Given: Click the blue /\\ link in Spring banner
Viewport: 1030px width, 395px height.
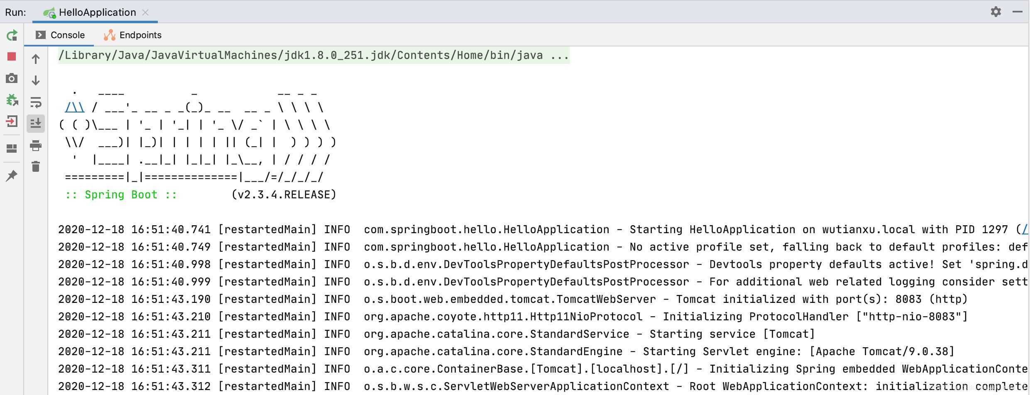Looking at the screenshot, I should pyautogui.click(x=75, y=107).
